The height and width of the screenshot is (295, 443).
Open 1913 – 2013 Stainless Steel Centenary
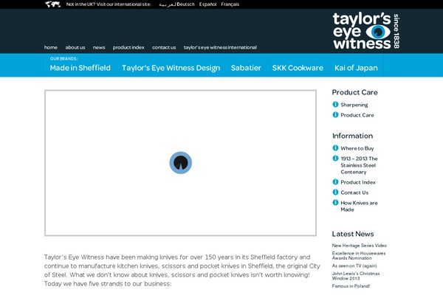(x=359, y=165)
